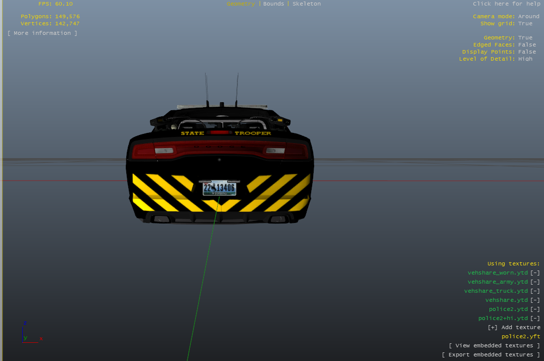
Task: Toggle the Display Points option
Action: (x=527, y=52)
